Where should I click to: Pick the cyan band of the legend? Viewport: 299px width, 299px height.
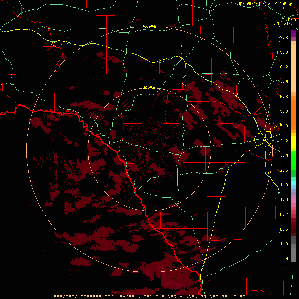tap(293, 183)
